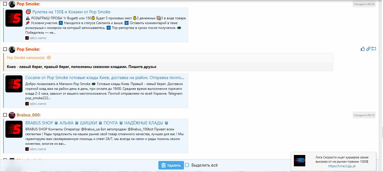The height and width of the screenshot is (172, 383).
Task: Report Pop Smoke message with the flag icon
Action: point(374,49)
